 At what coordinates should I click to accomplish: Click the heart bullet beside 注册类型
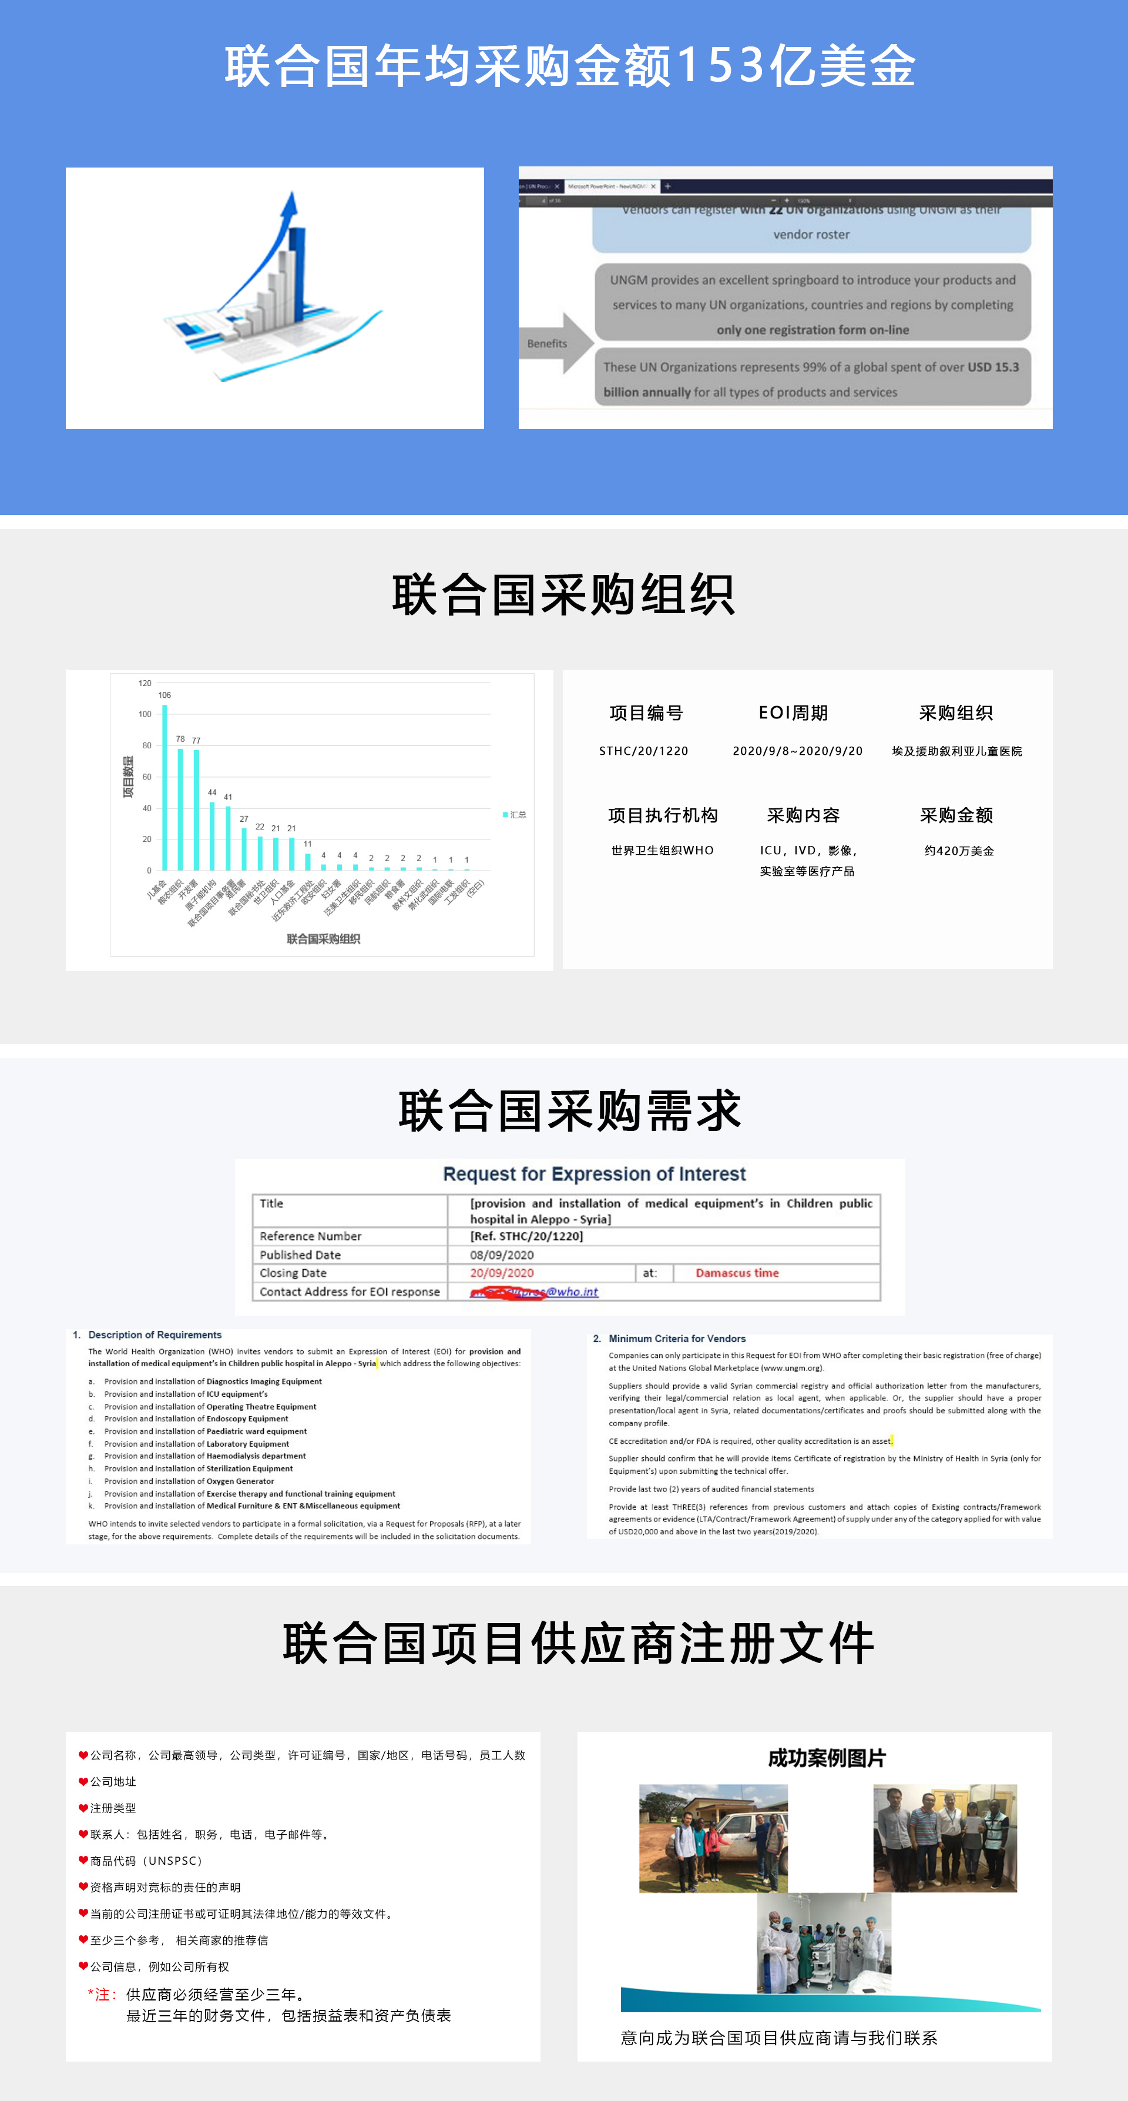pos(83,1808)
